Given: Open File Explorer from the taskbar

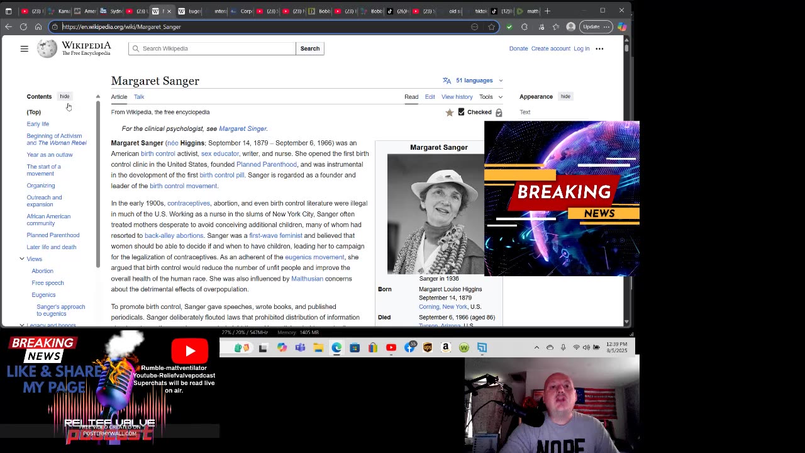Looking at the screenshot, I should [318, 347].
